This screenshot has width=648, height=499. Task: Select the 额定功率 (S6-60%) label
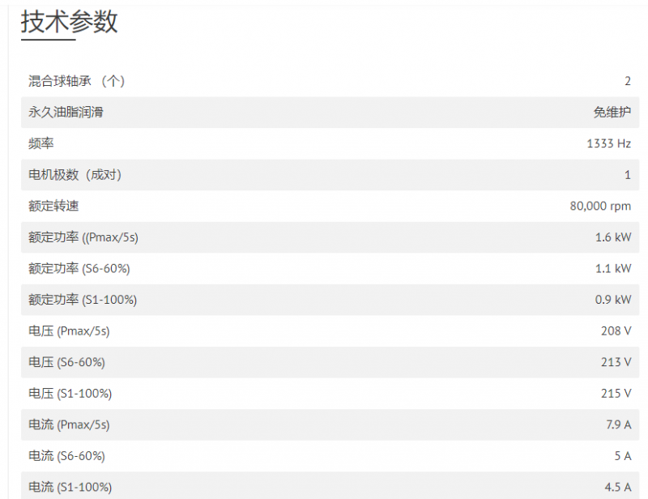[x=79, y=268]
